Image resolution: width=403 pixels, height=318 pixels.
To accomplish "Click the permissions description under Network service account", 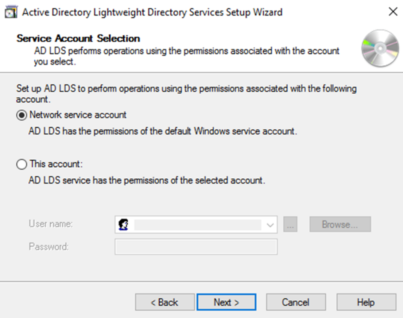I will click(x=157, y=132).
